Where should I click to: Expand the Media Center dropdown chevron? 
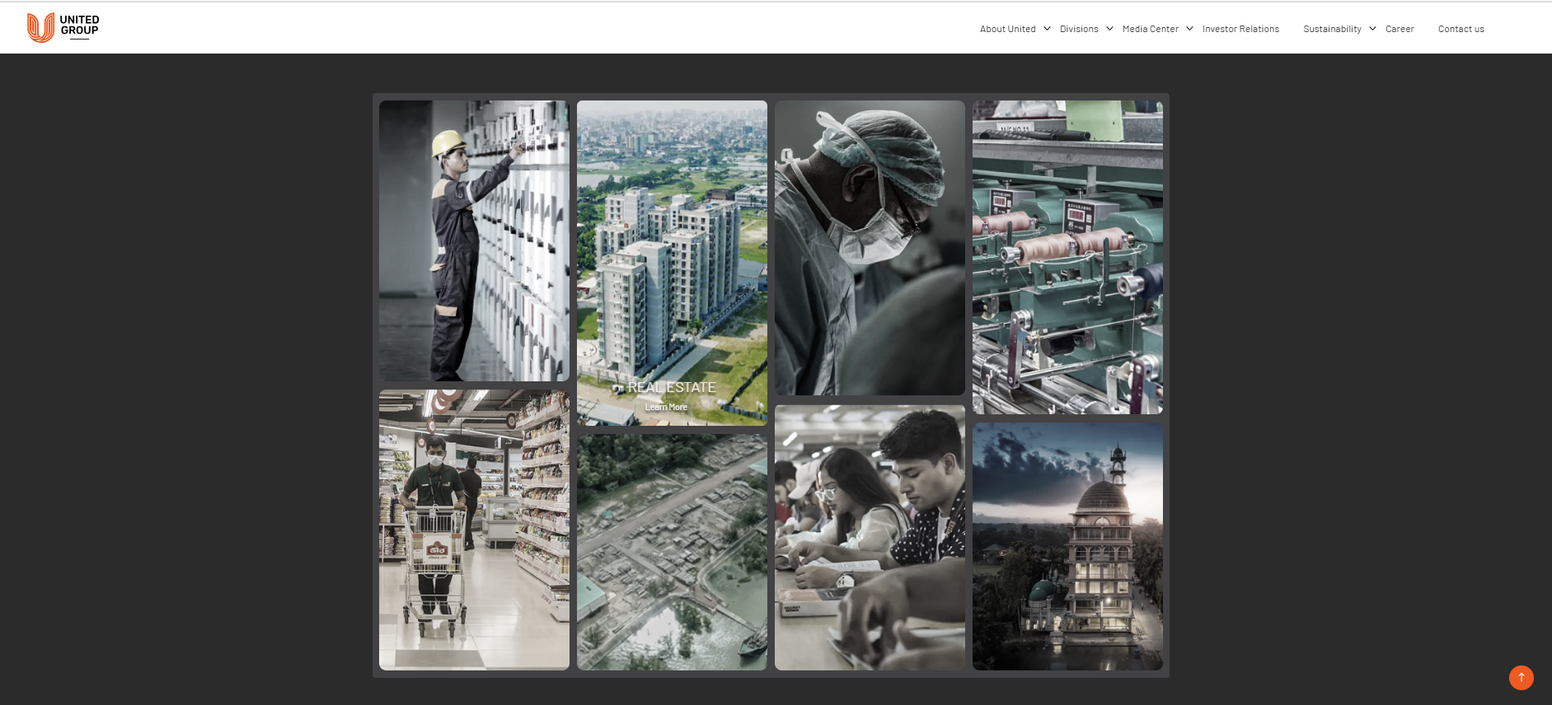[x=1189, y=29]
